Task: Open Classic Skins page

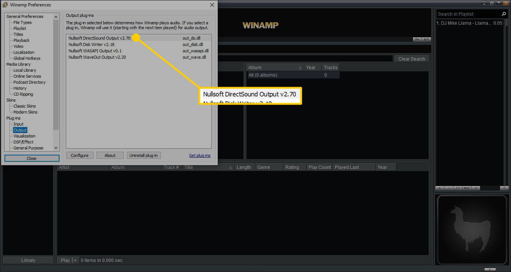Action: pyautogui.click(x=25, y=106)
